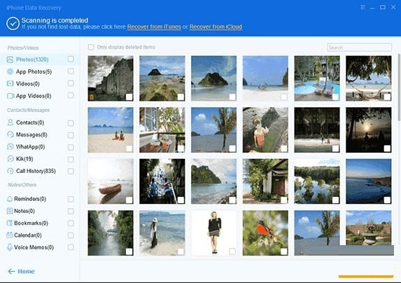401x283 pixels.
Task: Tick the checkbox beside Messages(8)
Action: click(71, 135)
